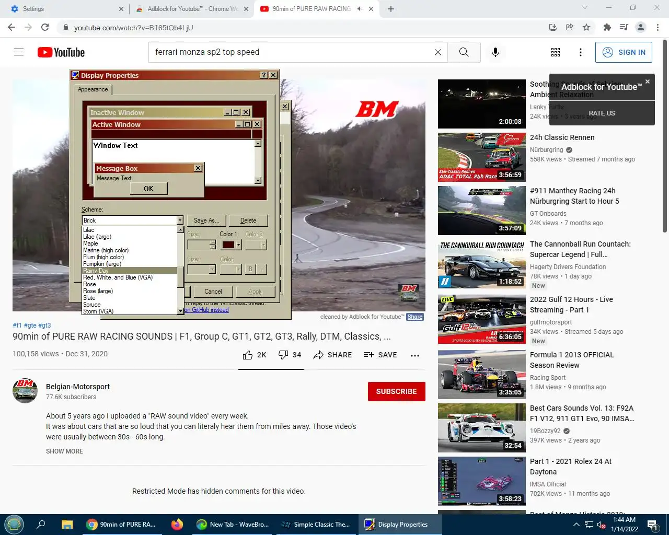Click the SIGN IN button
This screenshot has width=669, height=535.
[624, 52]
